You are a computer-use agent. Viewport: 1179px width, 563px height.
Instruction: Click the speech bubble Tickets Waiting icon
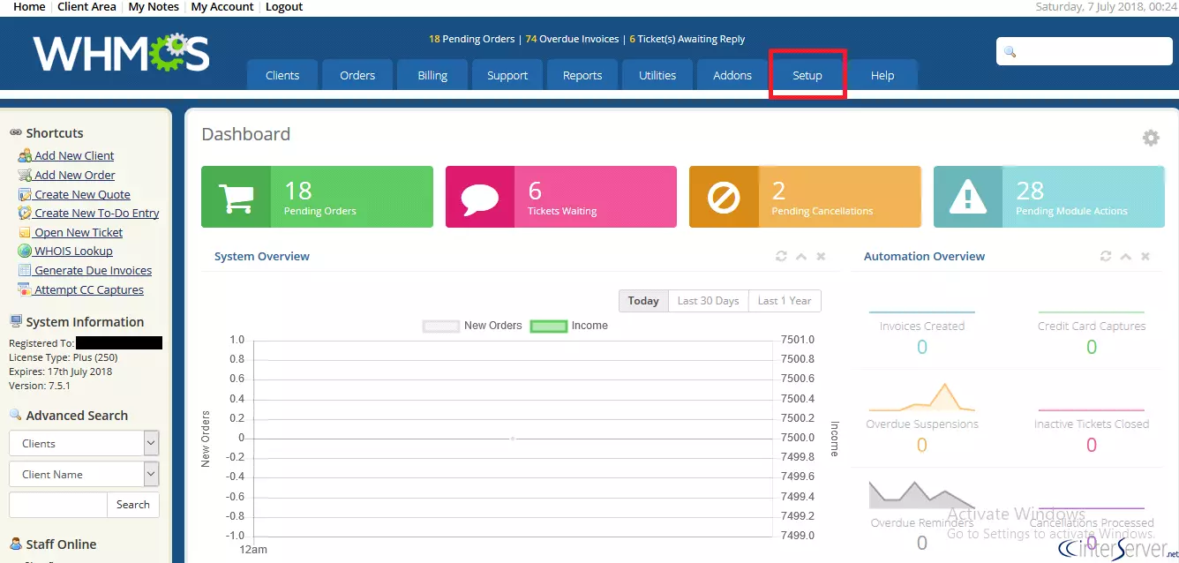click(x=479, y=196)
